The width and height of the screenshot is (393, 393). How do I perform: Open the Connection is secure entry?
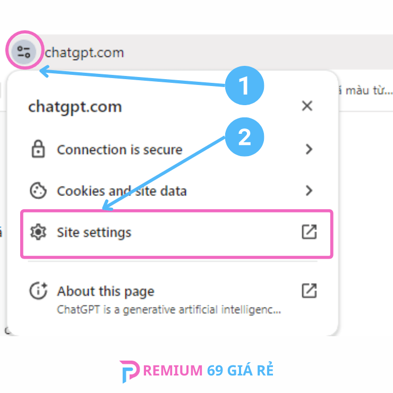[x=119, y=150]
